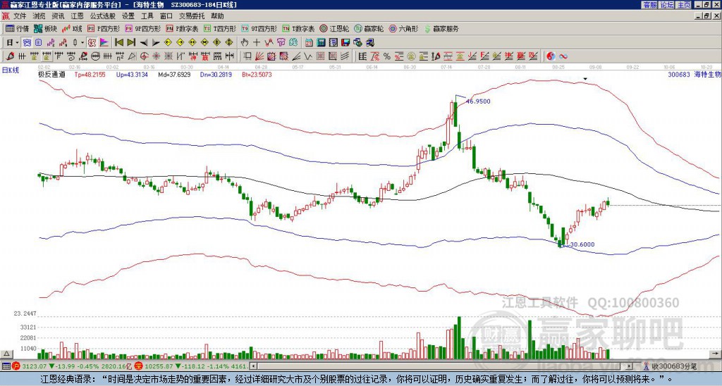Open the 工具 menu

147,16
